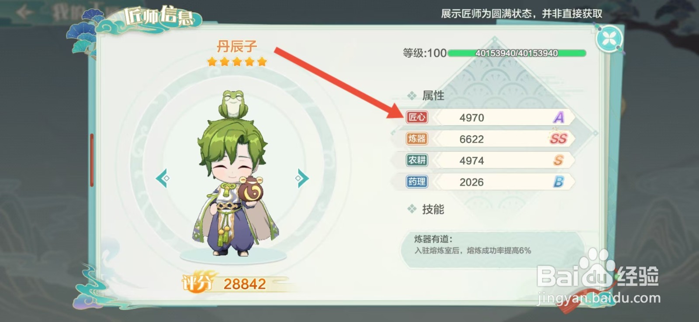Tap the frog on character's head
Viewport: 699px width, 322px height.
[233, 104]
